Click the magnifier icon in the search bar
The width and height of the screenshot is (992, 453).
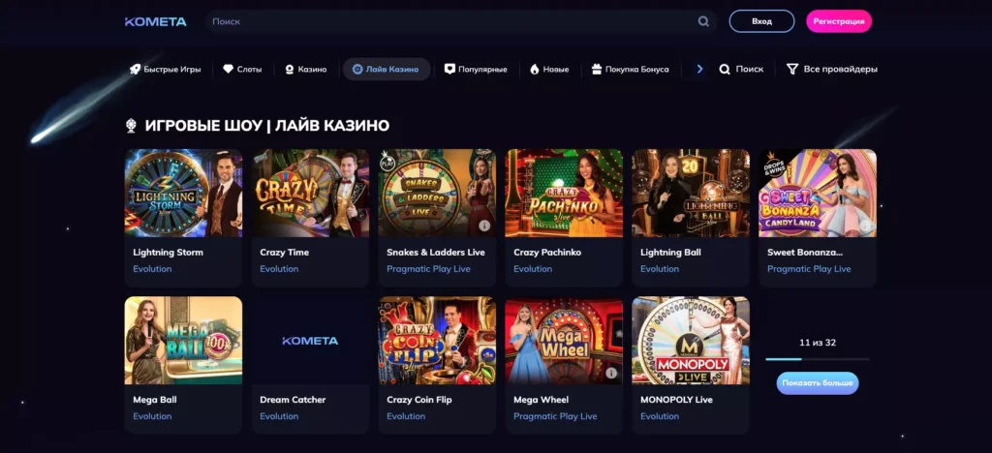click(x=703, y=21)
